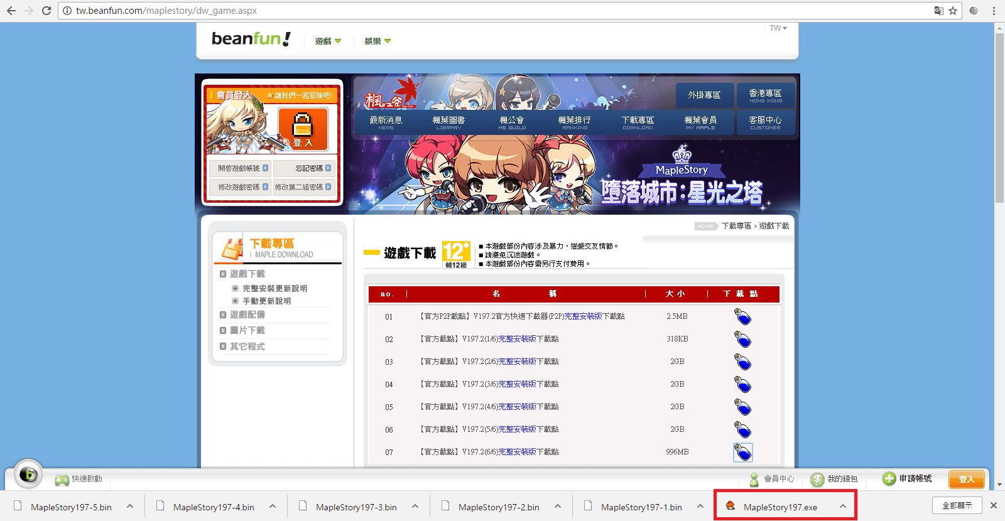
Task: Open the 最新消息 News menu
Action: coord(386,122)
